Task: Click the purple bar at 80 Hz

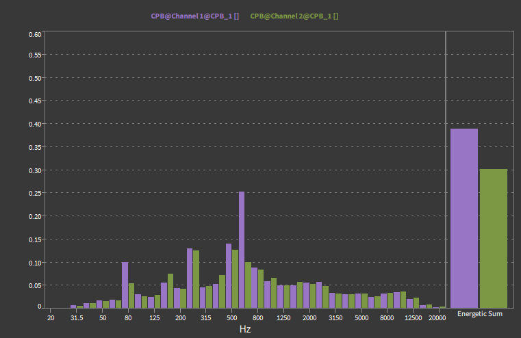Action: pos(125,285)
